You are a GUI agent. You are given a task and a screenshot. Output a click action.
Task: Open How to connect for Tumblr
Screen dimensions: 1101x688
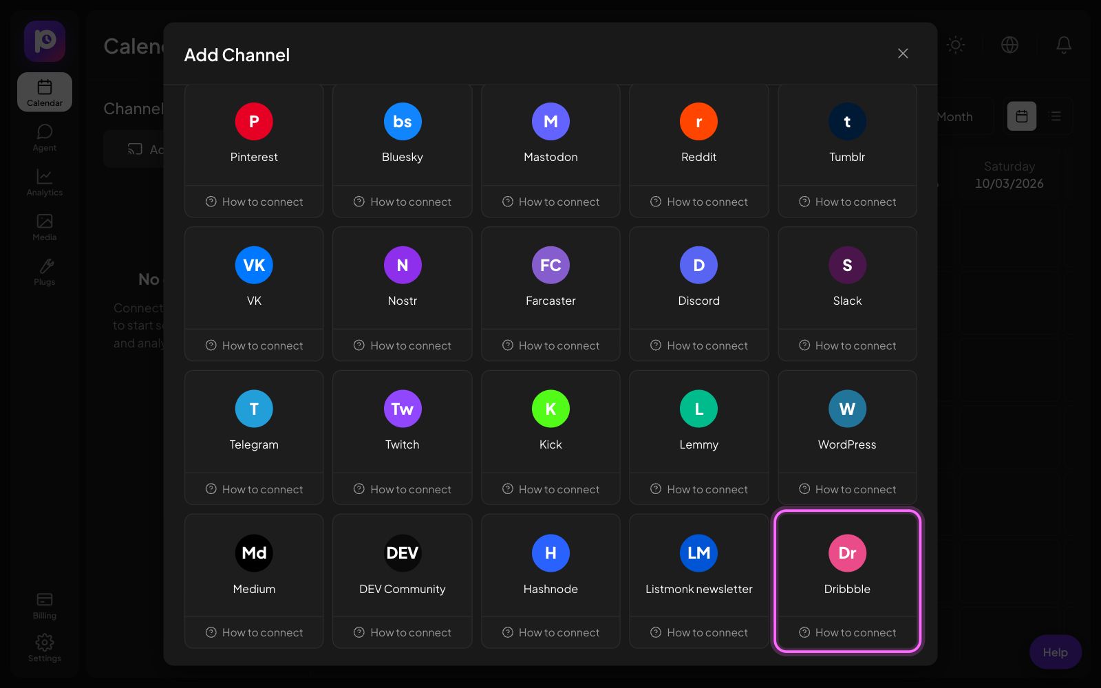coord(847,202)
